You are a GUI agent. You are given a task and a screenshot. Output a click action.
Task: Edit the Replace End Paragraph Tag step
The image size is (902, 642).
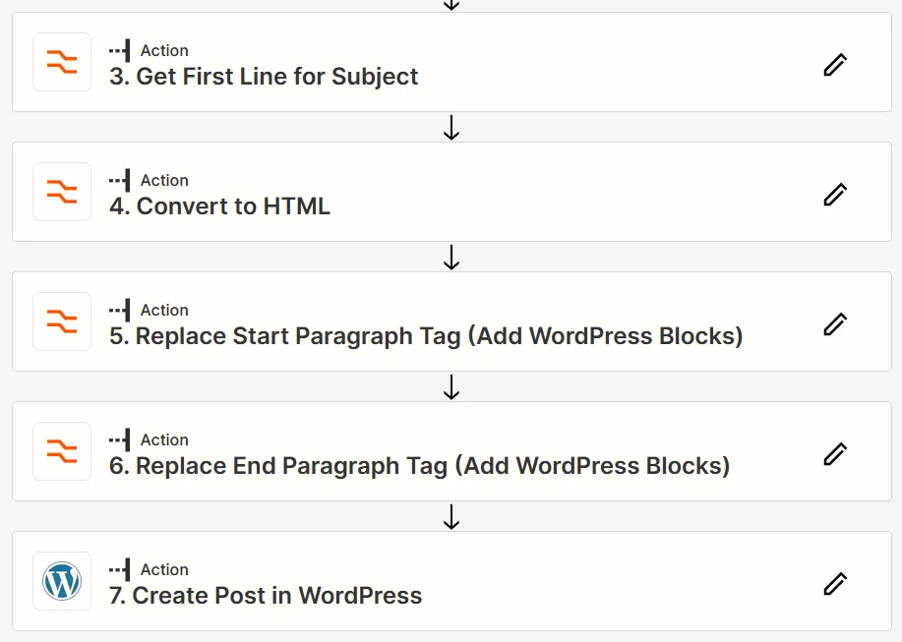tap(835, 453)
